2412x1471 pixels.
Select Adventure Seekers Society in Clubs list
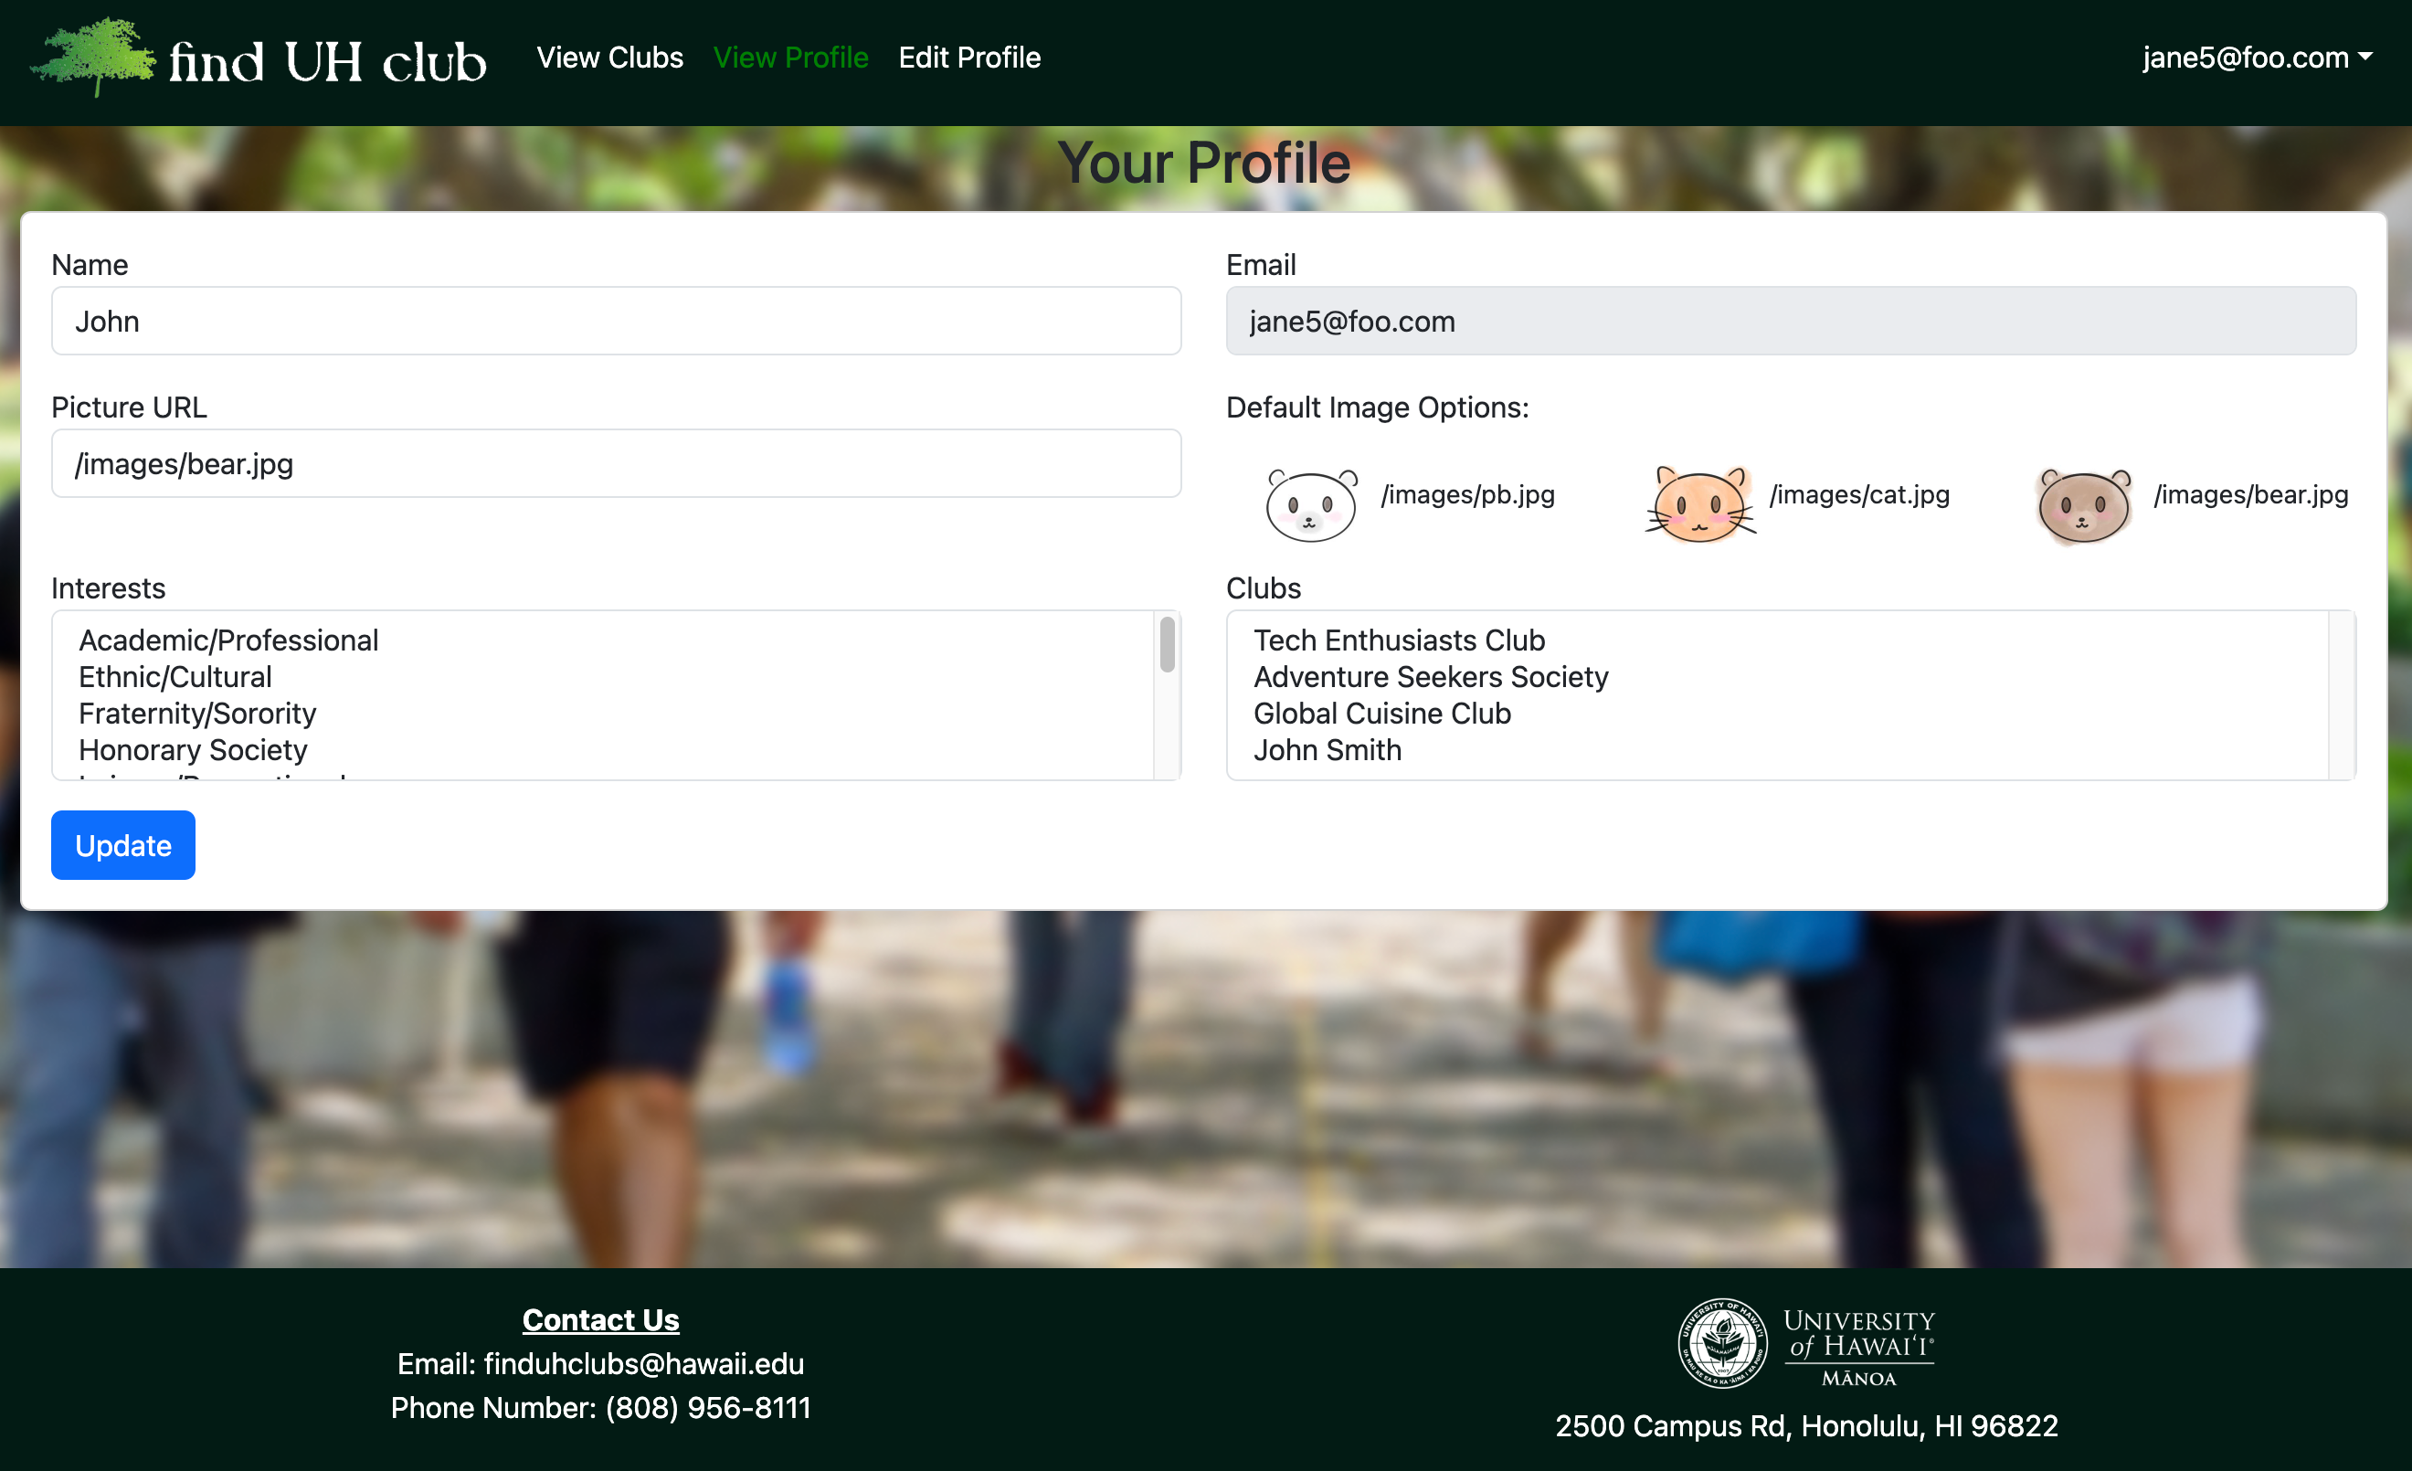click(1777, 676)
